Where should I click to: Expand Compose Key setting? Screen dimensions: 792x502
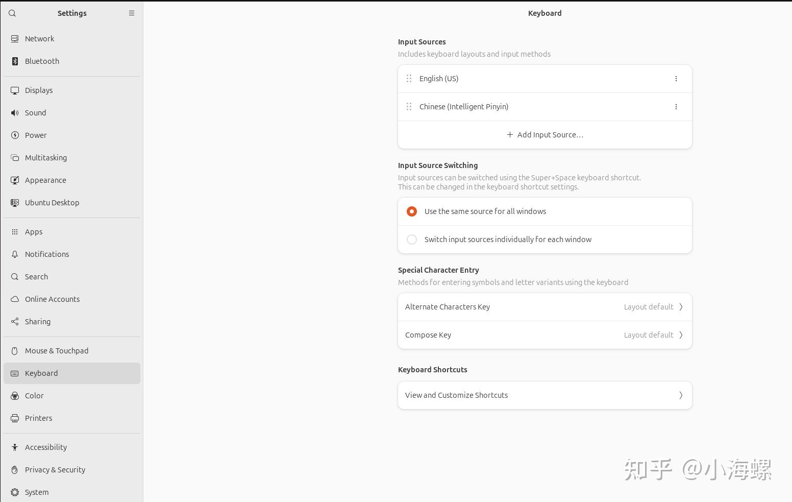[x=544, y=335]
